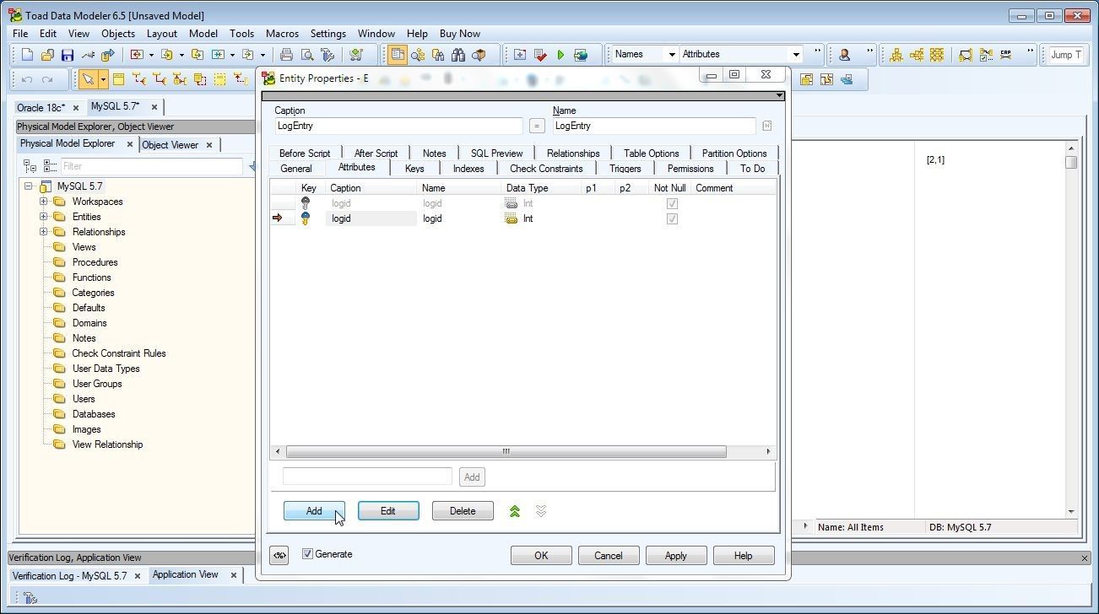1099x614 pixels.
Task: Expand the Workspaces tree node
Action: coord(44,202)
